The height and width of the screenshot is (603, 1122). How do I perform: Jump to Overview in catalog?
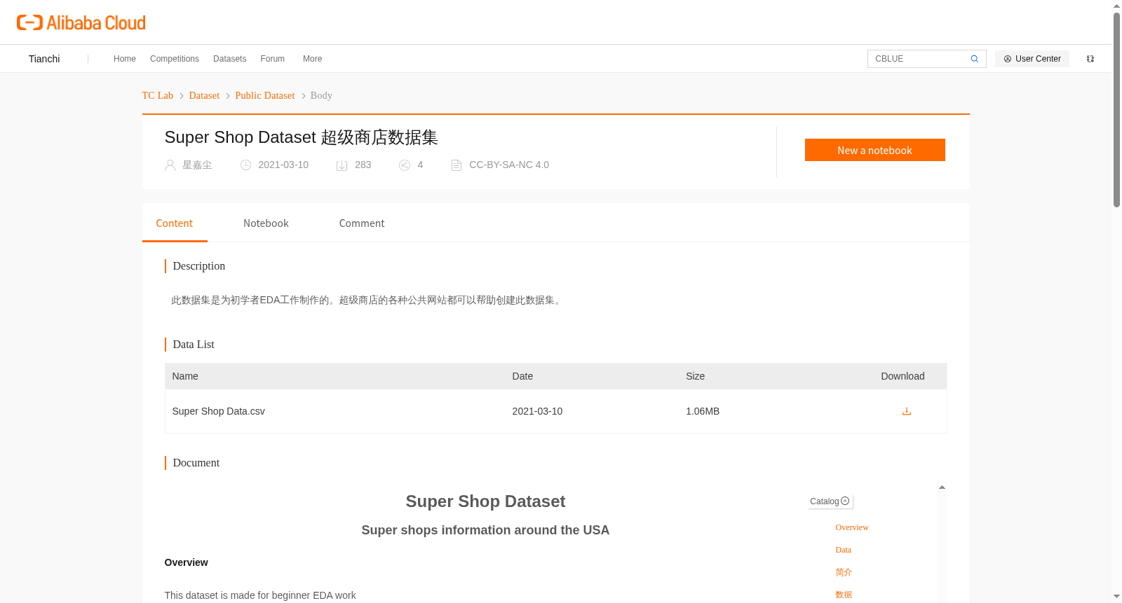851,527
